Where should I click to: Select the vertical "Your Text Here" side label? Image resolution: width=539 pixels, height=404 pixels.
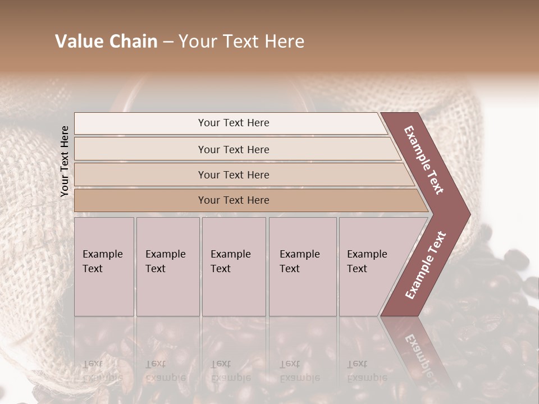tap(65, 161)
